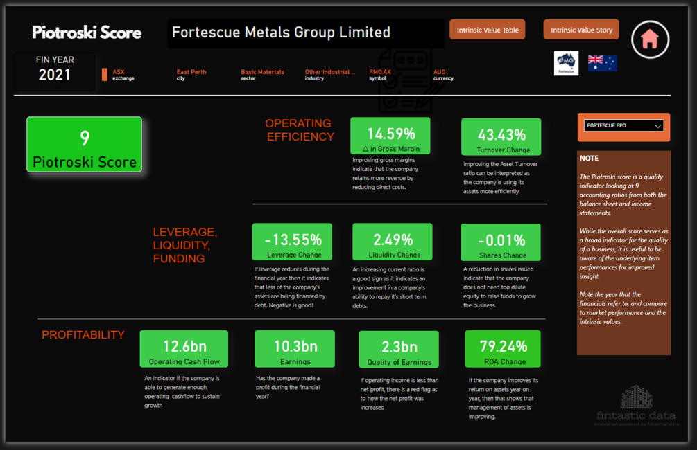The height and width of the screenshot is (450, 697).
Task: Select the 12.6bn Operating Cash Flow card
Action: click(x=184, y=348)
